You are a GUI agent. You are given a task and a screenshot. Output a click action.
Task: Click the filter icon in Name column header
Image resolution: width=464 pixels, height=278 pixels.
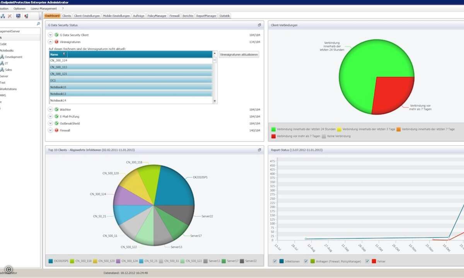point(64,54)
